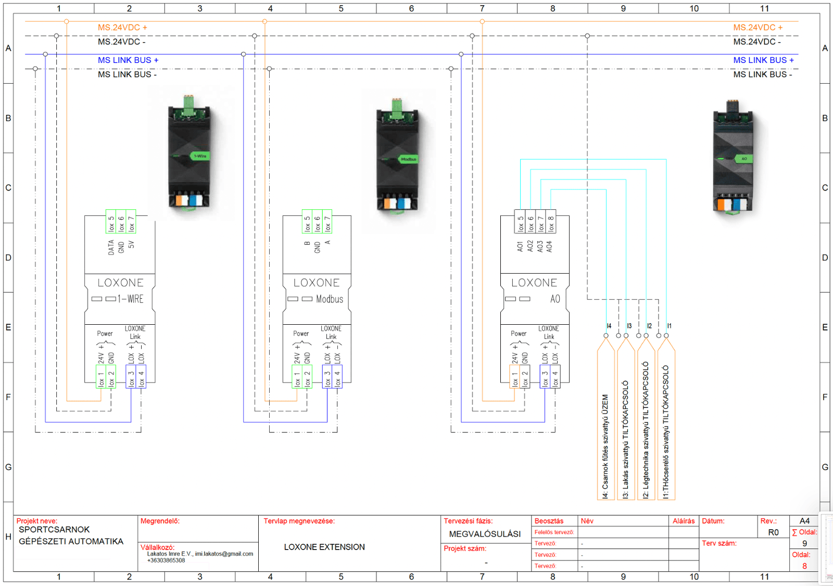This screenshot has width=833, height=586.
Task: Select the R0 revision field
Action: pyautogui.click(x=773, y=532)
